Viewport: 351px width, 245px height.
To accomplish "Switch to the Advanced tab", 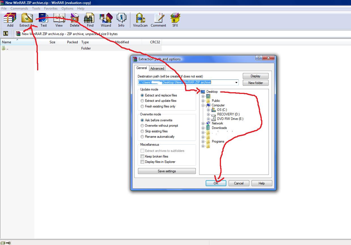I will [157, 68].
